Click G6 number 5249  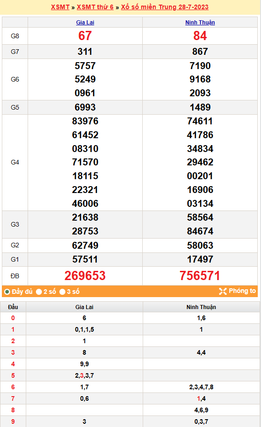[x=85, y=79]
